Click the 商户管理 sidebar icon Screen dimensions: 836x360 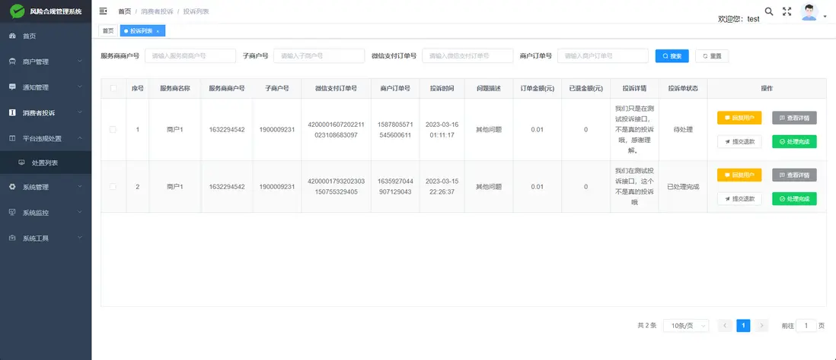click(x=12, y=62)
